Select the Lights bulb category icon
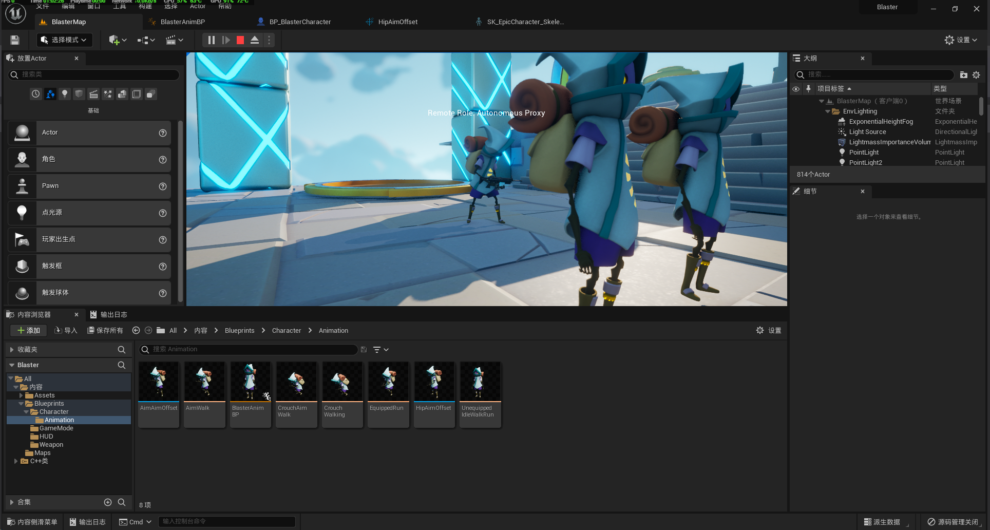 [x=64, y=94]
